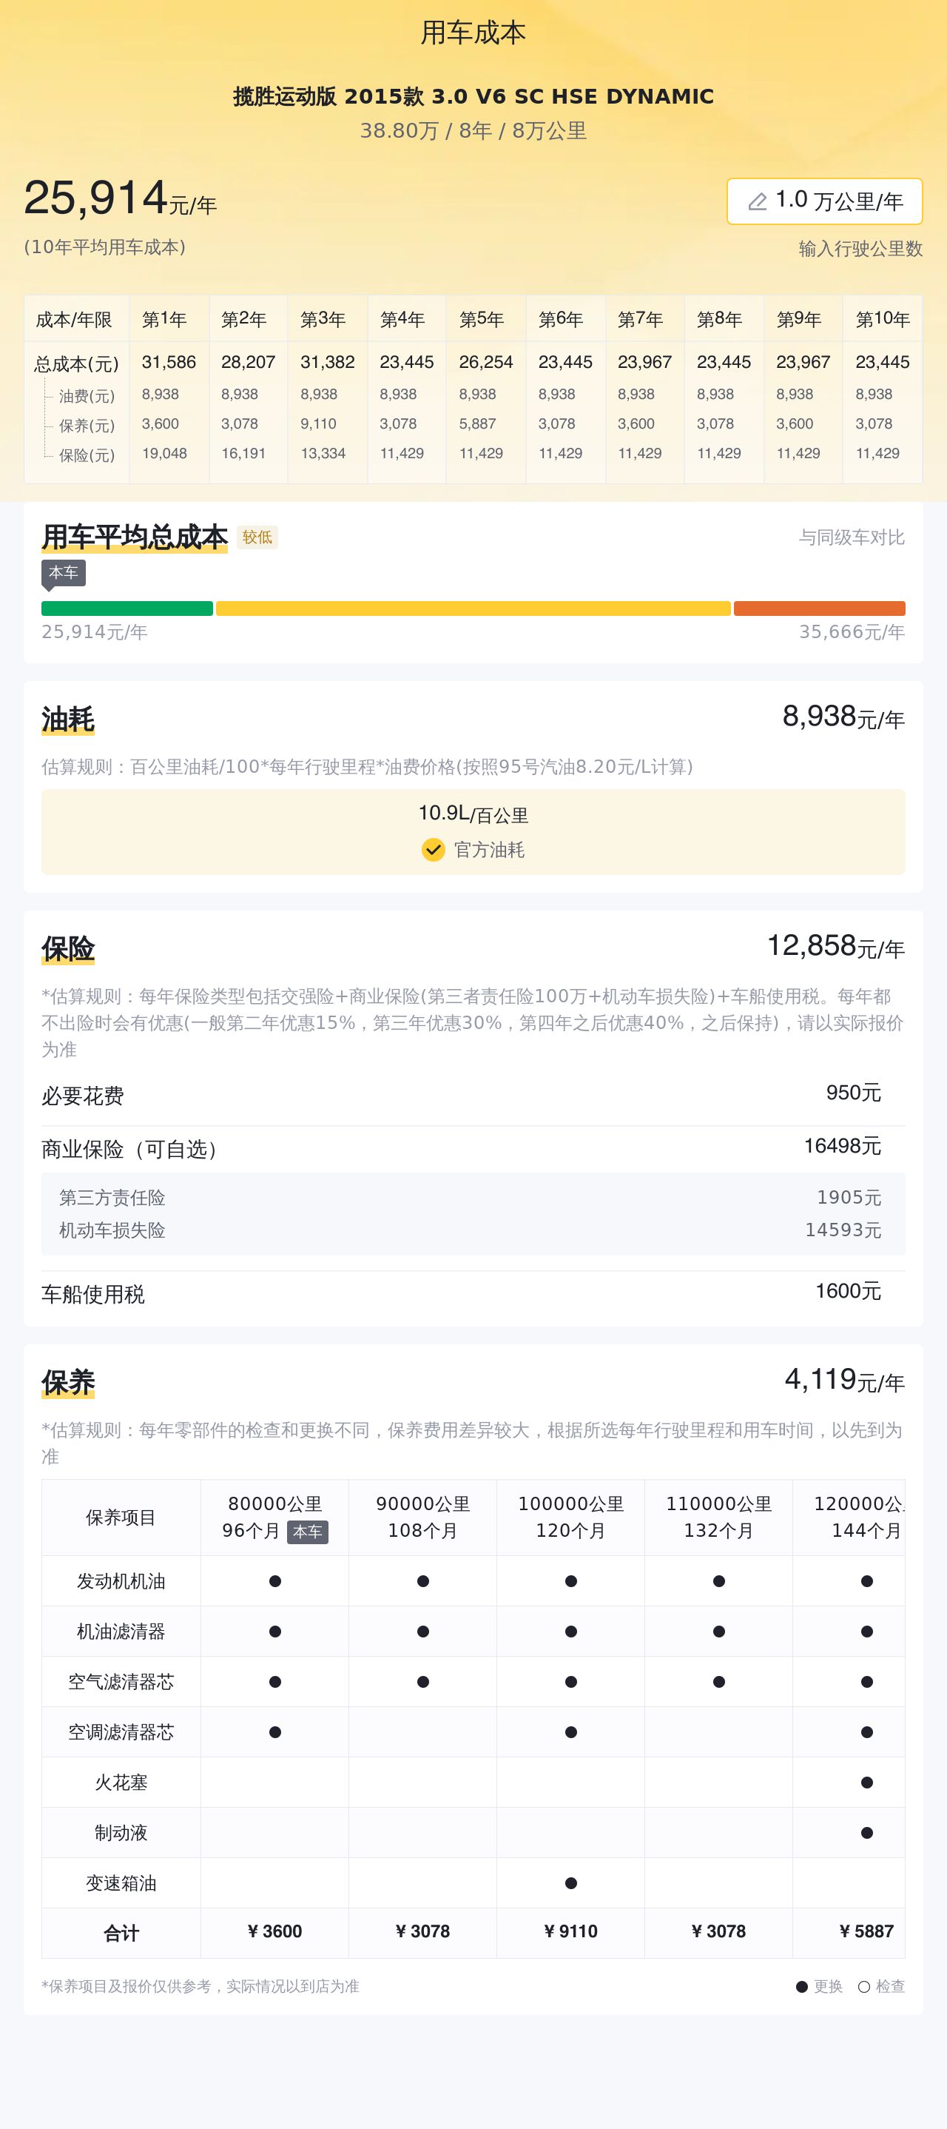Click the 车船使用税 row
Image resolution: width=947 pixels, height=2129 pixels.
coord(473,1294)
